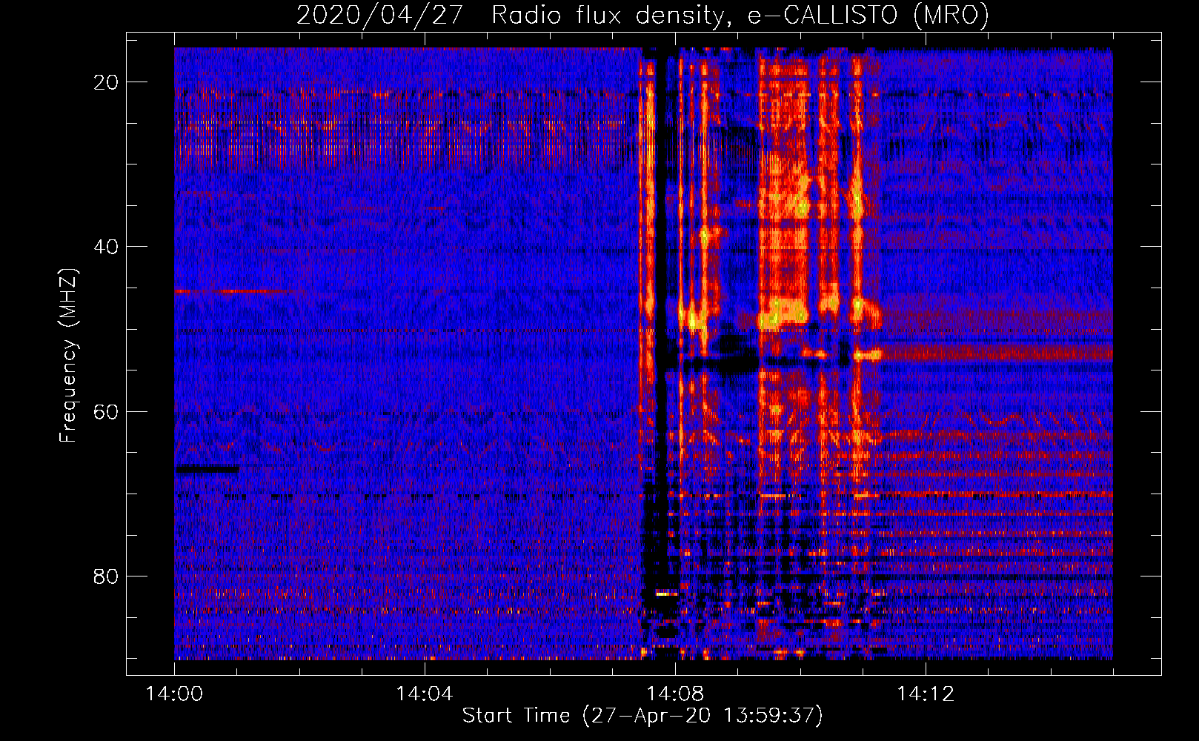Select the "14:12" time tick label

pos(926,694)
